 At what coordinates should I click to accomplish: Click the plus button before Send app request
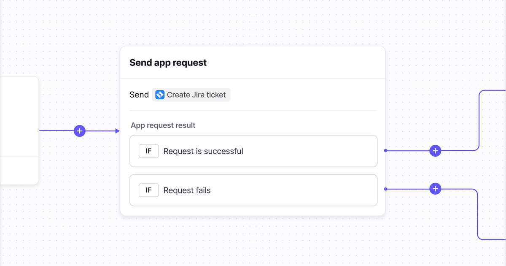tap(79, 131)
